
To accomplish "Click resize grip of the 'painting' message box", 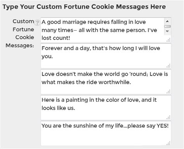I will (168, 118).
